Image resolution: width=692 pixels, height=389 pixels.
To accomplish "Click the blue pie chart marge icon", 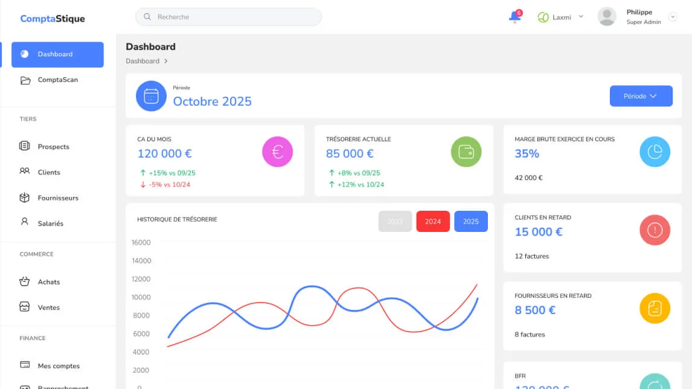I will tap(655, 152).
